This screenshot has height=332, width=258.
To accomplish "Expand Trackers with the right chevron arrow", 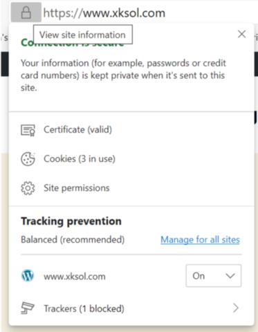I will [x=236, y=308].
